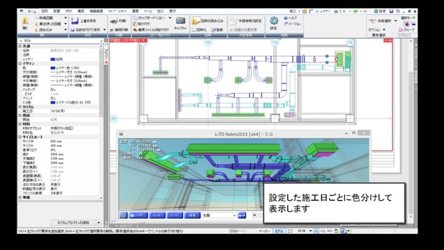
Task: Click the 図枠の読み込み folder icon
Action: pyautogui.click(x=196, y=21)
